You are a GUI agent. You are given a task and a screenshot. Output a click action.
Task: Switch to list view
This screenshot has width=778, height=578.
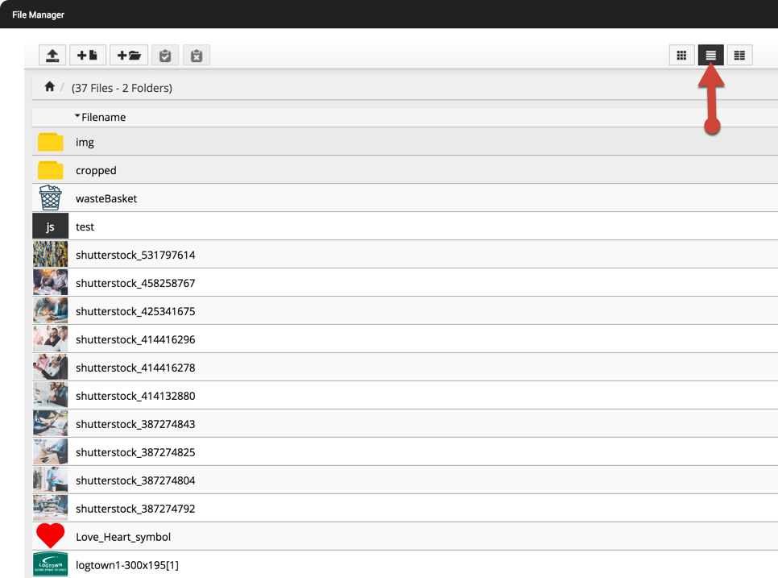point(710,55)
